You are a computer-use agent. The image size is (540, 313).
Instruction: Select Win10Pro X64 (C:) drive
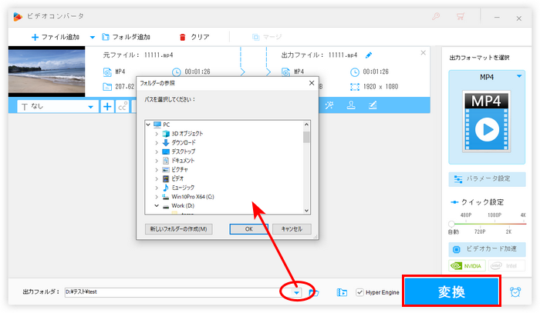tap(193, 197)
